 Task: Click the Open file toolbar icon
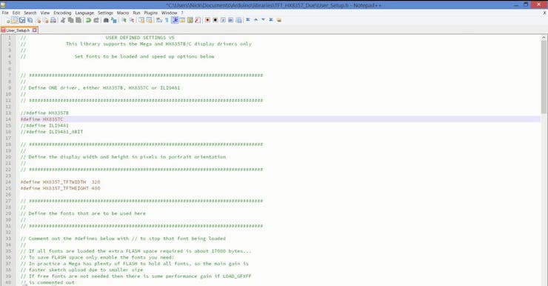(14, 20)
